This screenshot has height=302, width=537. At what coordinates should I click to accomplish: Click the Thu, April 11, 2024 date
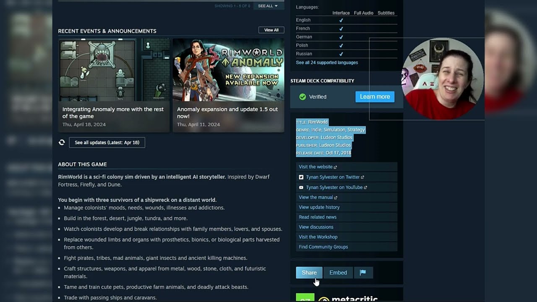coord(198,125)
